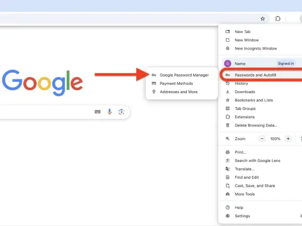Image resolution: width=302 pixels, height=226 pixels.
Task: Click the New Tab icon in menu
Action: 228,32
